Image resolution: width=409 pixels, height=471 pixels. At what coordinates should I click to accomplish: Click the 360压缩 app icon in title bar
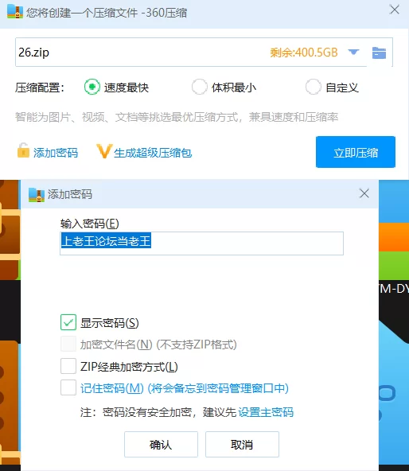coord(15,12)
